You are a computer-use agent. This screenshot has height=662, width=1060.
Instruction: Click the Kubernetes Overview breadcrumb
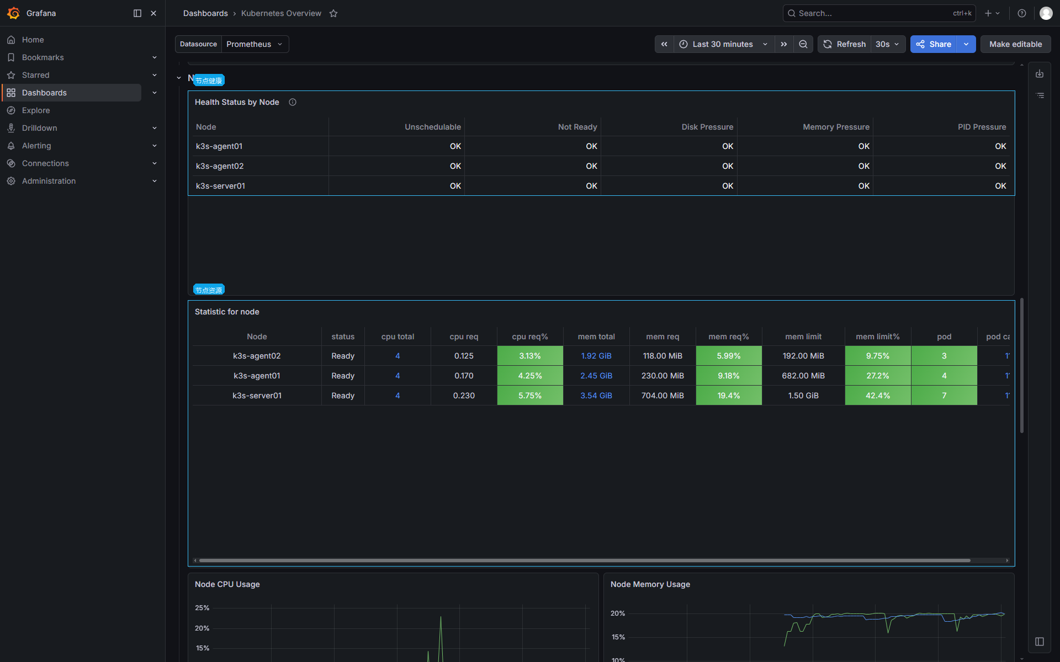281,13
